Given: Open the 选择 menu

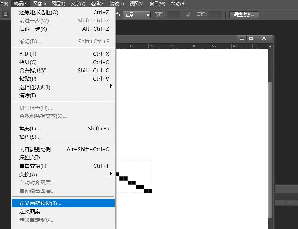Looking at the screenshot, I should click(x=97, y=3).
